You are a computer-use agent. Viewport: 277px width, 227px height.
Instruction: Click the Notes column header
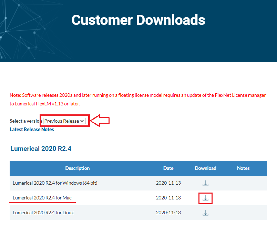243,168
